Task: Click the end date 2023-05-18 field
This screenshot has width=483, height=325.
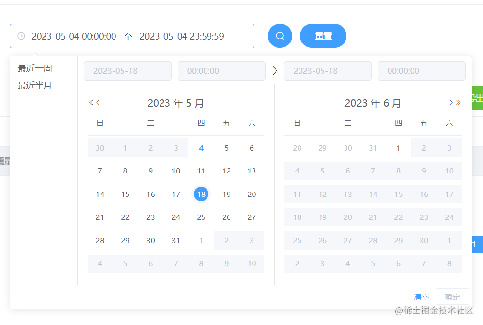Action: pos(327,70)
